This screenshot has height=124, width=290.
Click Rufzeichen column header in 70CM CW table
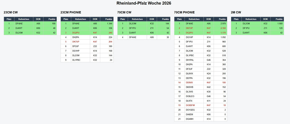[137, 19]
